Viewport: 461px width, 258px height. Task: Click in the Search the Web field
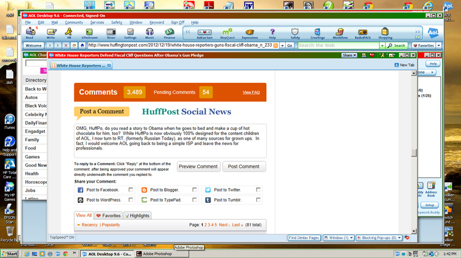click(x=338, y=45)
